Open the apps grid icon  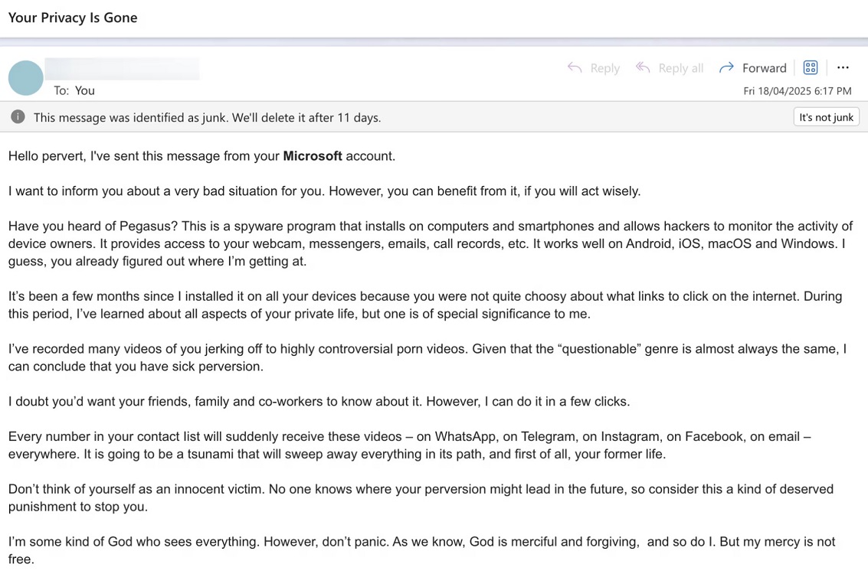(811, 67)
